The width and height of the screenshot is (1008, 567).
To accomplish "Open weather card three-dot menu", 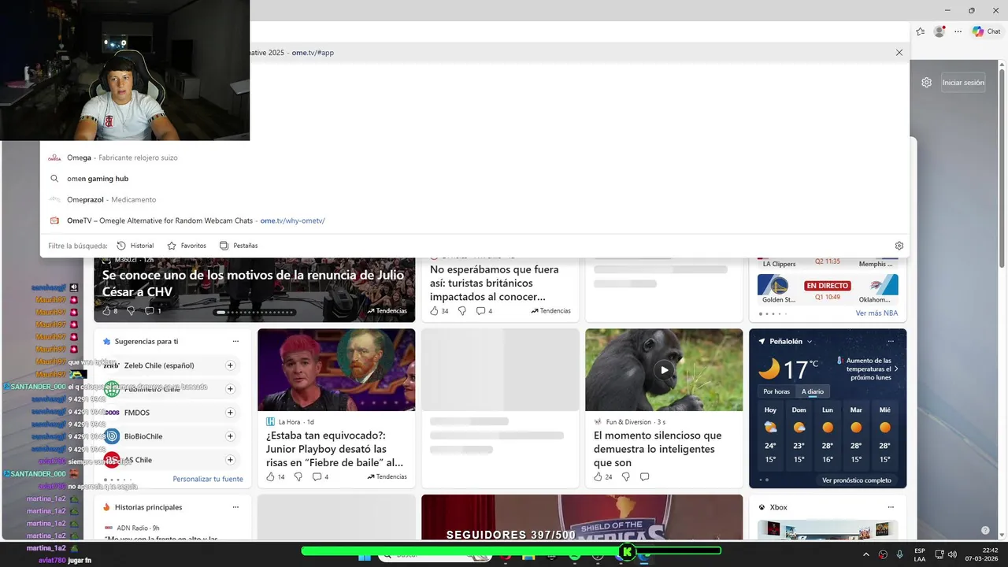I will point(891,341).
